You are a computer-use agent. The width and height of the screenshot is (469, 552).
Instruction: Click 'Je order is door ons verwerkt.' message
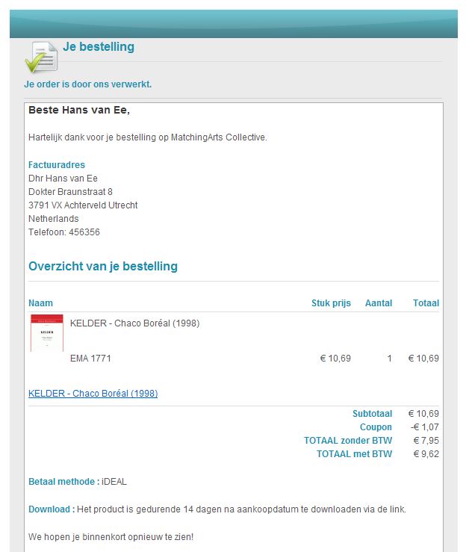coord(87,84)
